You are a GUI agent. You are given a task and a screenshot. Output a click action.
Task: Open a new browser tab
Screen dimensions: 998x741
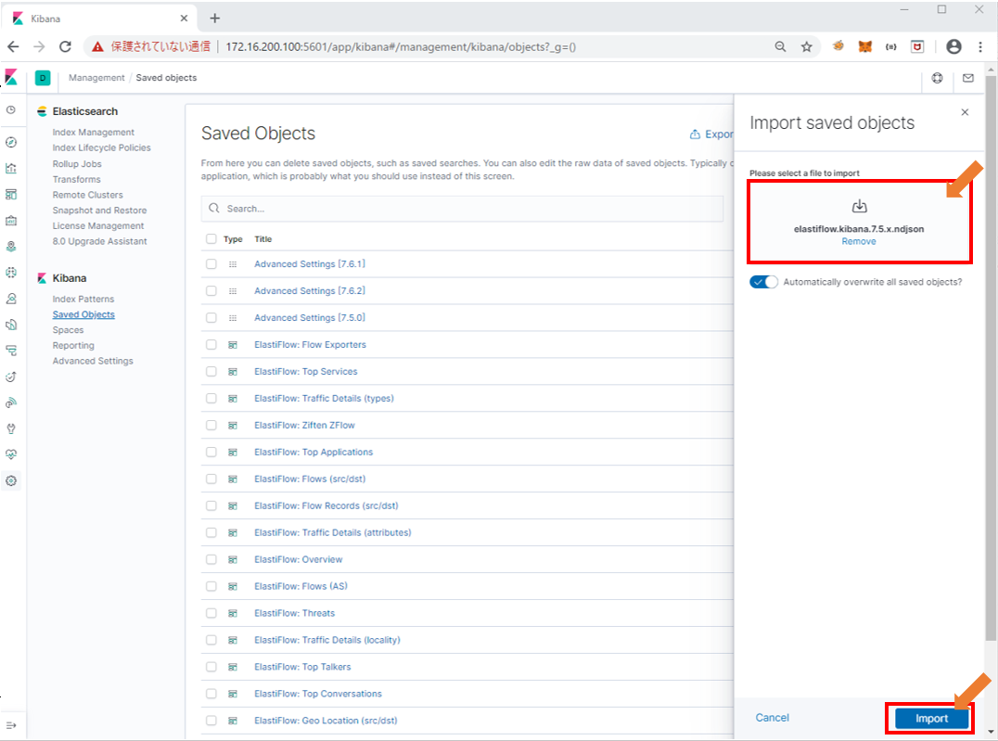214,19
